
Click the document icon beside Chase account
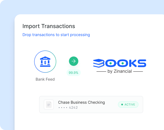point(49,104)
